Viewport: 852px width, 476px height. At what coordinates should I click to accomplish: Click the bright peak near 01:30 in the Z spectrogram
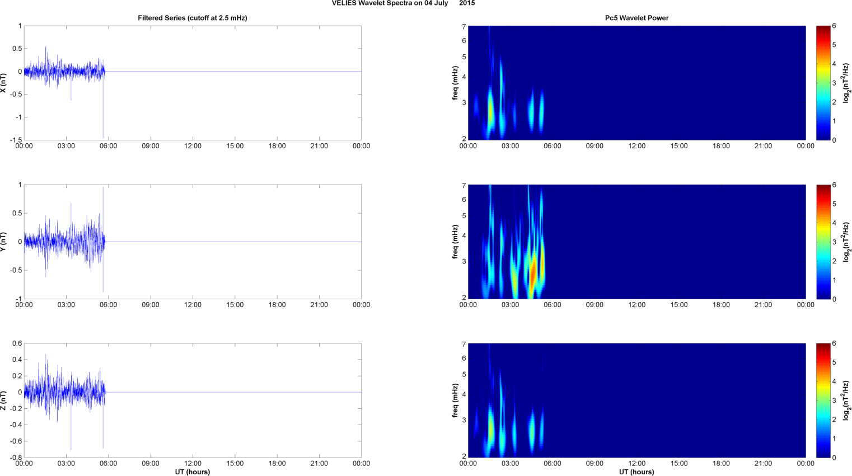(490, 430)
